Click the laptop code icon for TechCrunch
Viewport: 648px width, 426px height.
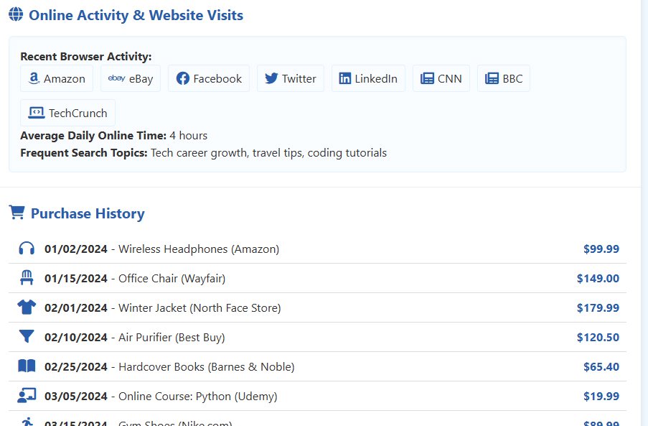coord(37,113)
